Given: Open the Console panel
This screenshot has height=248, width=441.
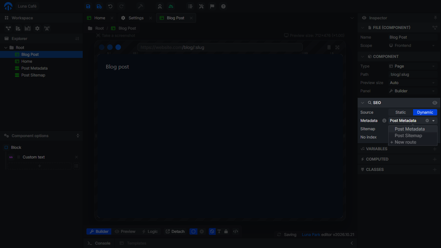Looking at the screenshot, I should [x=99, y=243].
